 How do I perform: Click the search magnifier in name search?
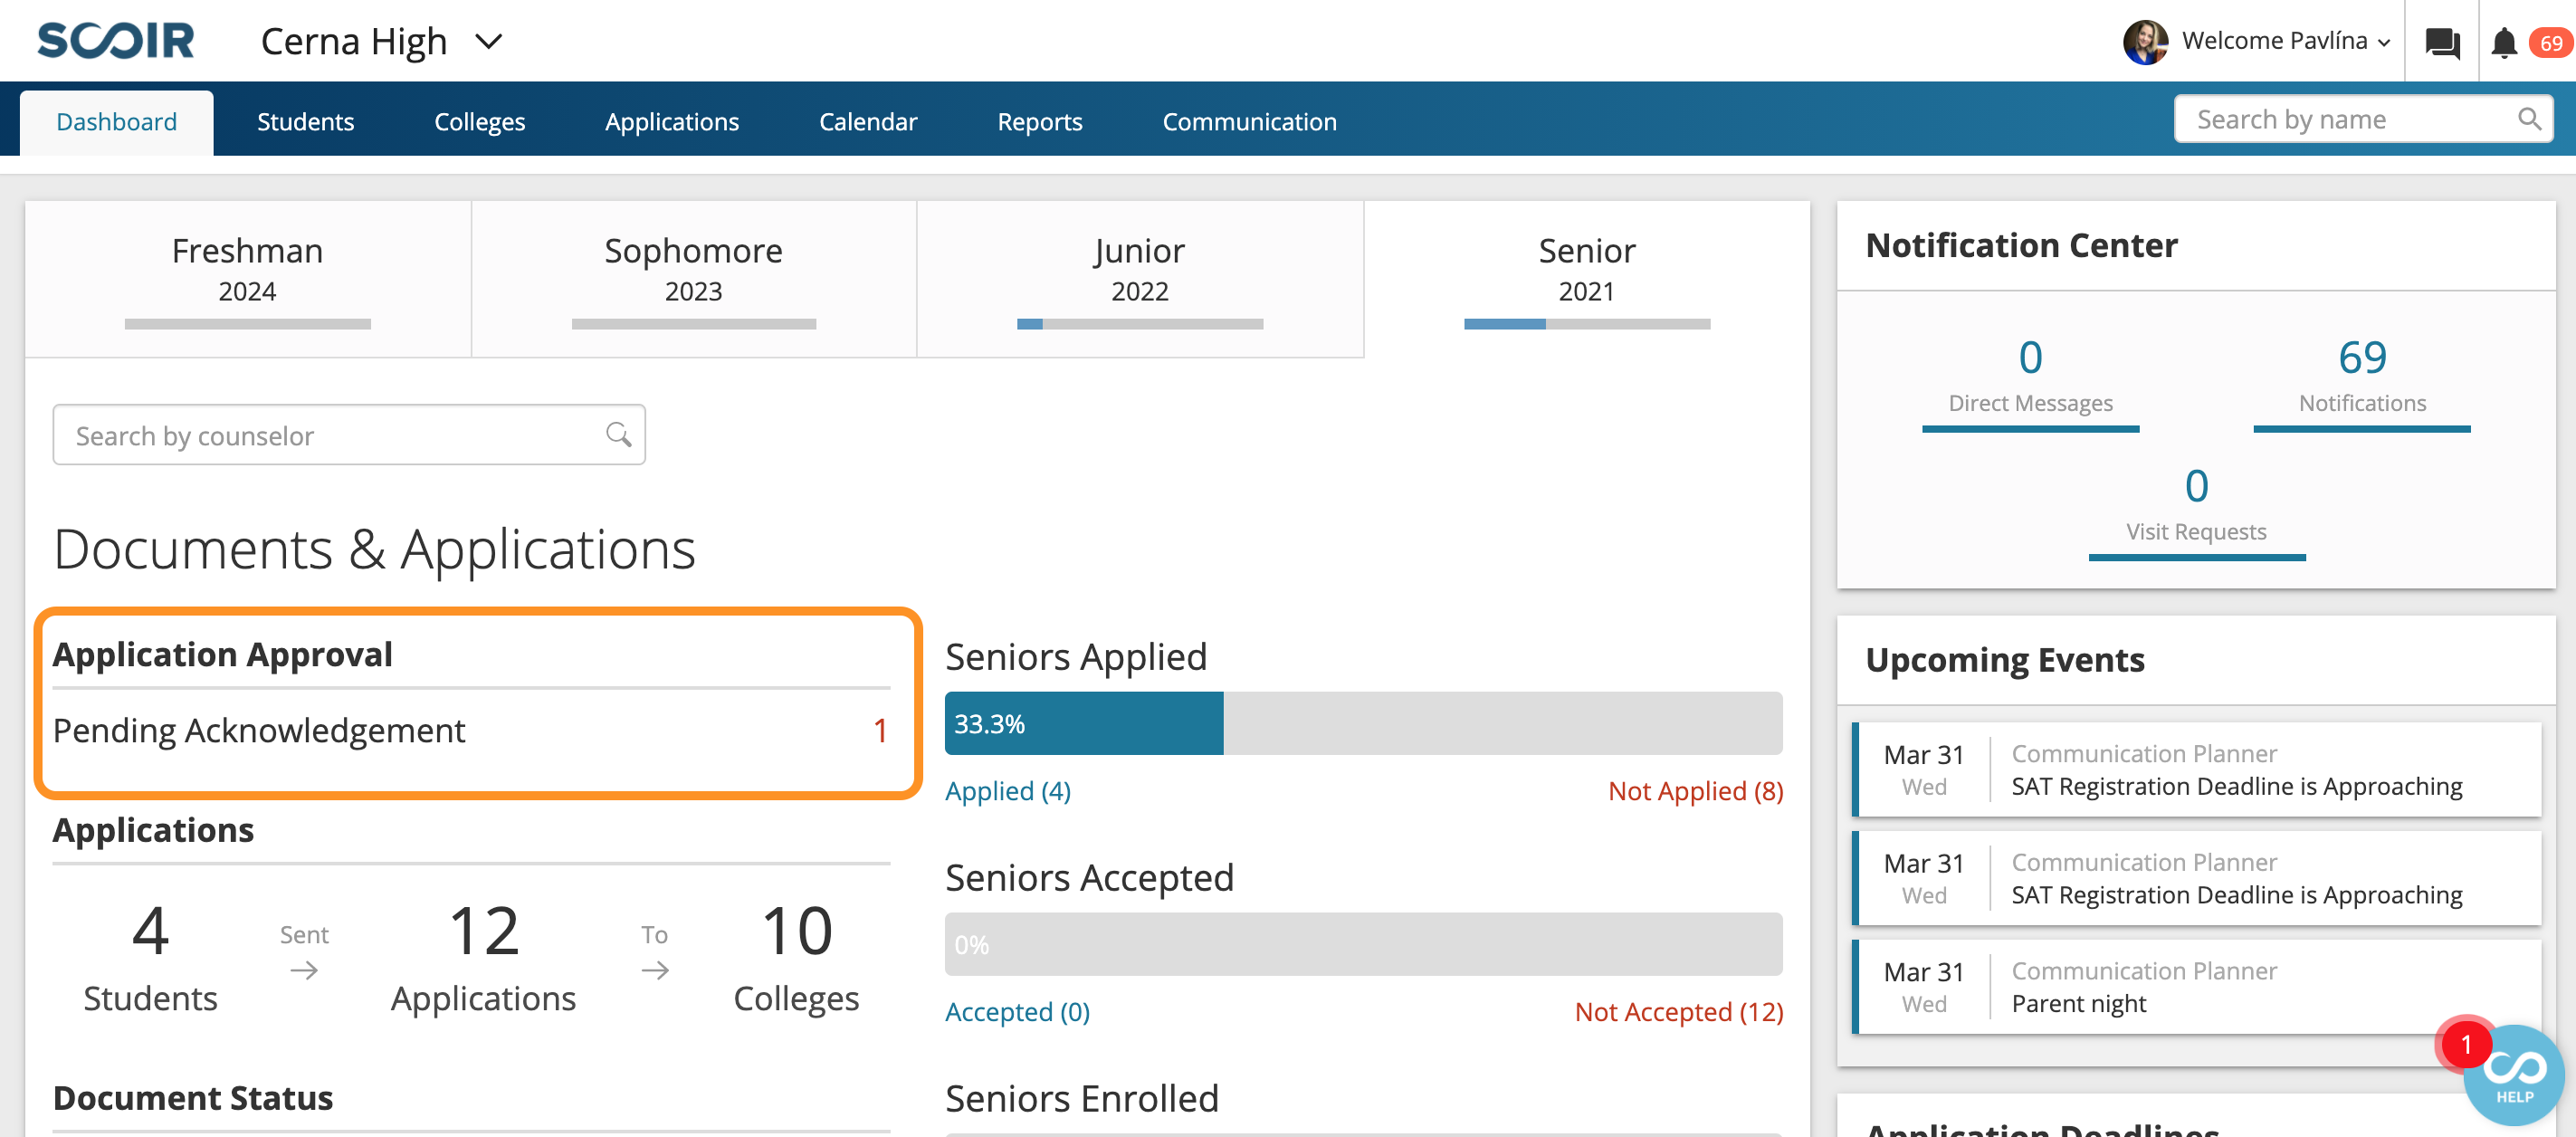2529,119
